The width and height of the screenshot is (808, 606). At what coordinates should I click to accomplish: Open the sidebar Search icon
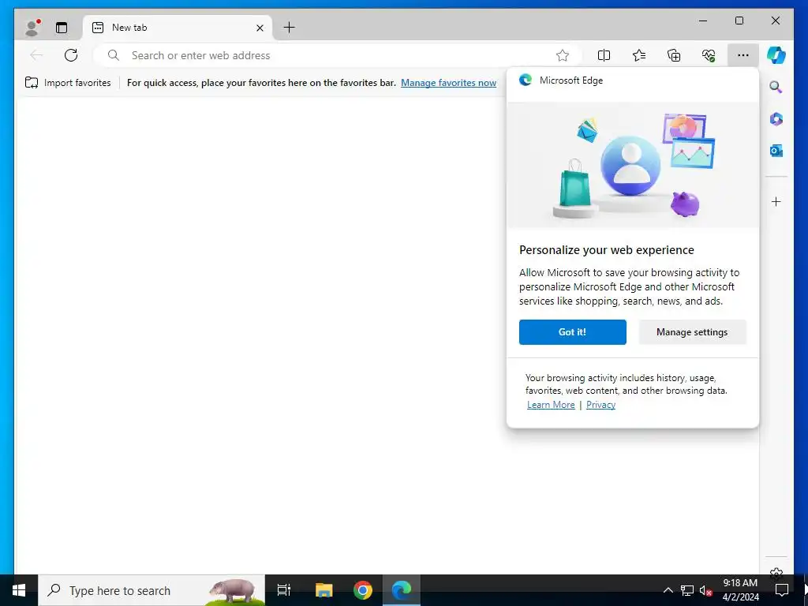click(x=776, y=87)
